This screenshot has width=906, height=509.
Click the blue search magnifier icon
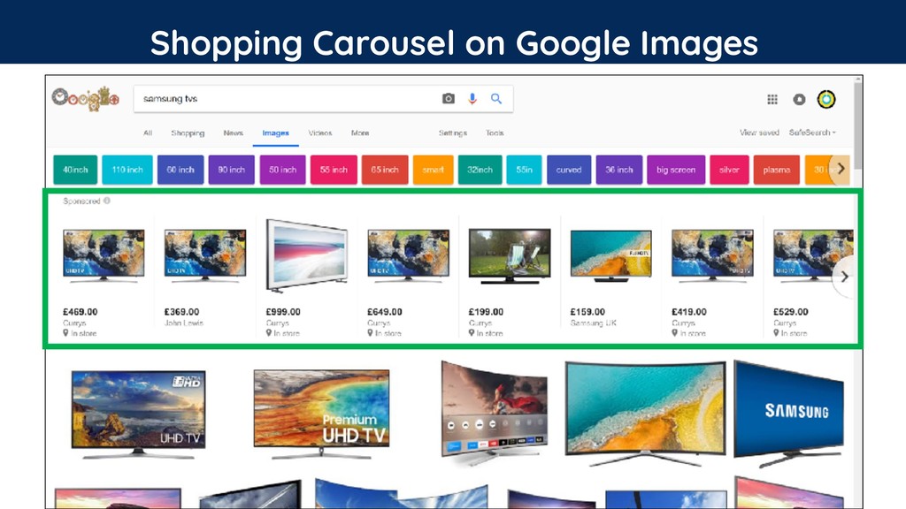496,99
